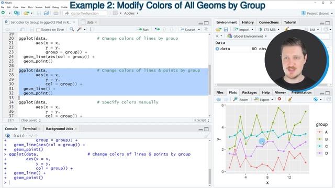
Task: Open the Import Dataset dropdown
Action: click(x=243, y=29)
